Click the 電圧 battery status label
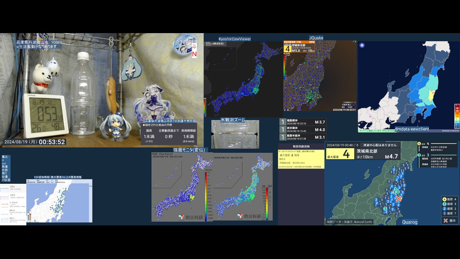Screen dimensions: 460x259 [x=5, y=157]
